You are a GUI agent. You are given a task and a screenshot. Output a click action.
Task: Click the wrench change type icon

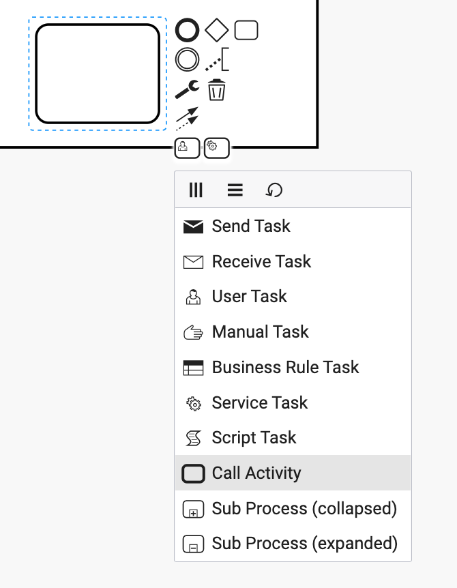coord(187,89)
